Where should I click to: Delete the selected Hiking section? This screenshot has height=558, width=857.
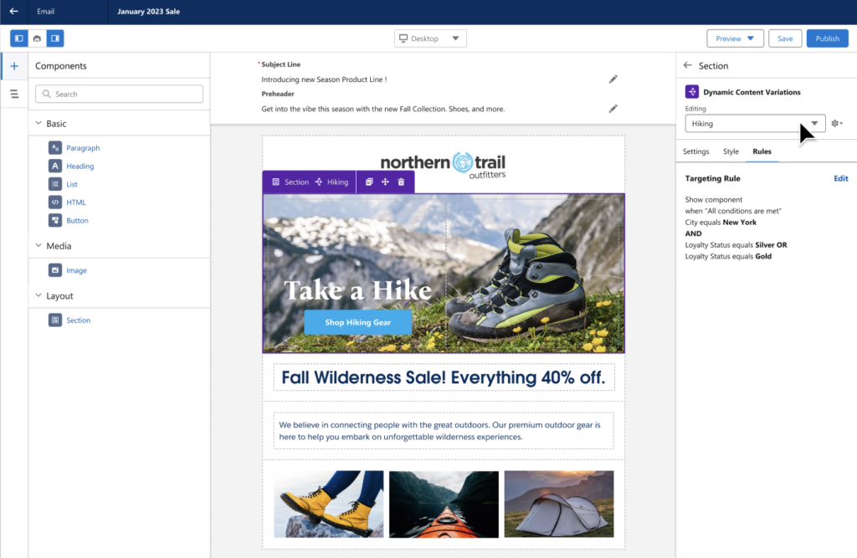coord(401,182)
